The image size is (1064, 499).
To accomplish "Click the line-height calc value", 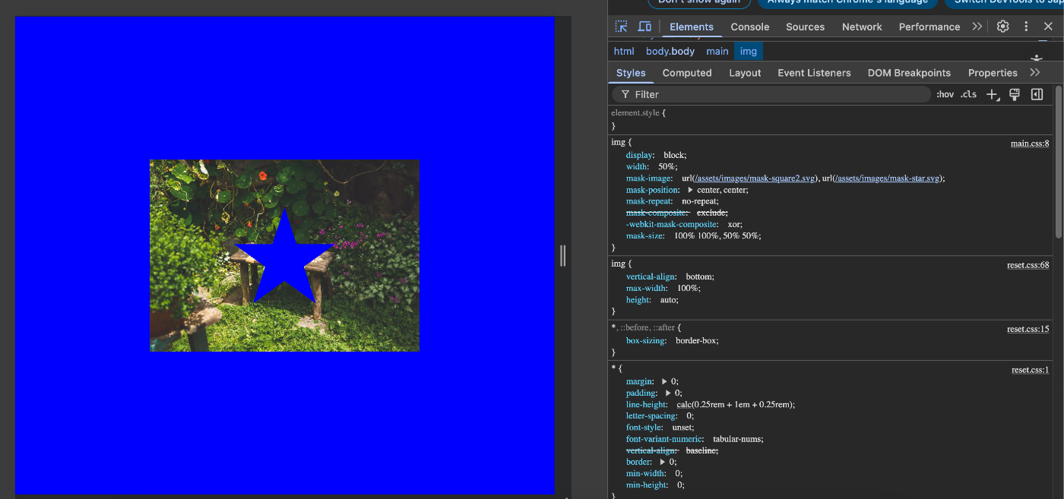I will [x=735, y=405].
